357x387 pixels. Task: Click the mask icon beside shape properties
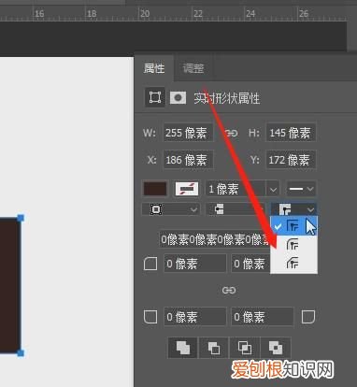pos(178,97)
